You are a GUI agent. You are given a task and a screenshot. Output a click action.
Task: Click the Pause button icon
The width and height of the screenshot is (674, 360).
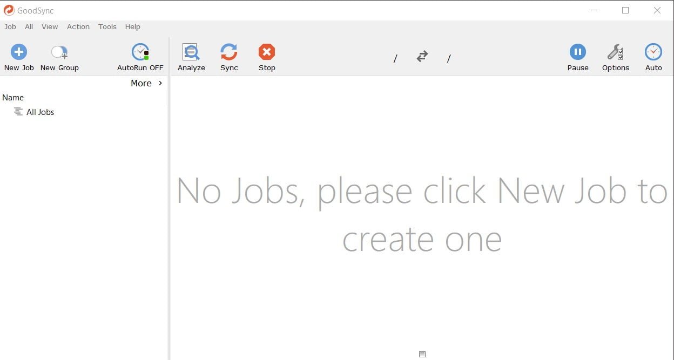pyautogui.click(x=578, y=52)
